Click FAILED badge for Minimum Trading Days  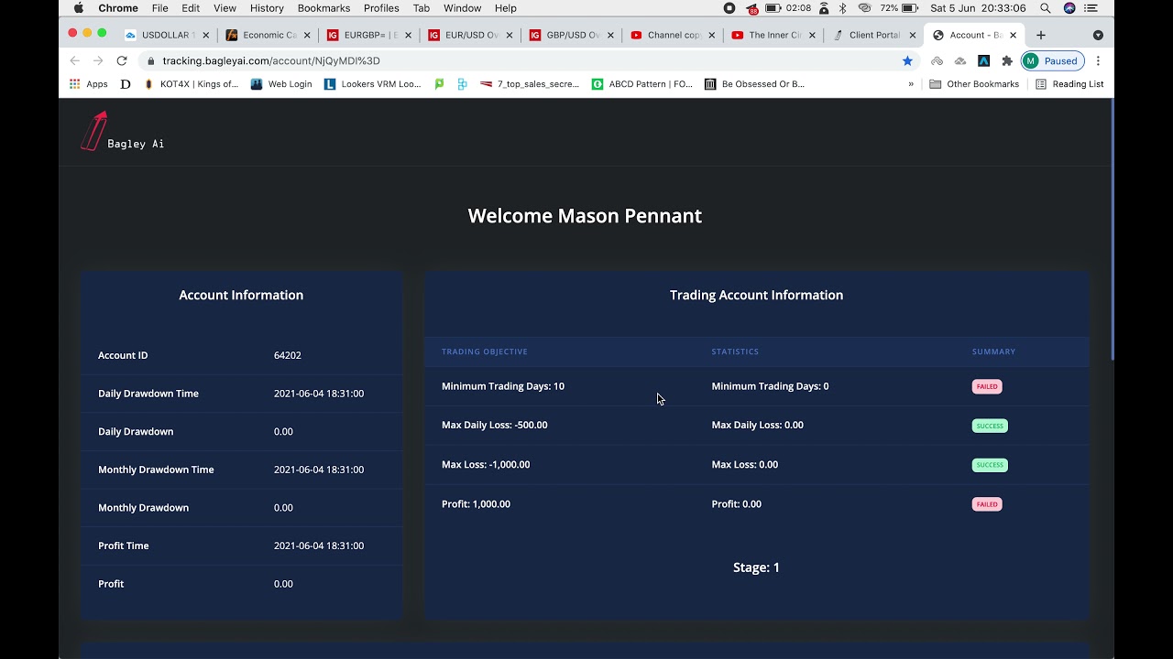point(987,386)
